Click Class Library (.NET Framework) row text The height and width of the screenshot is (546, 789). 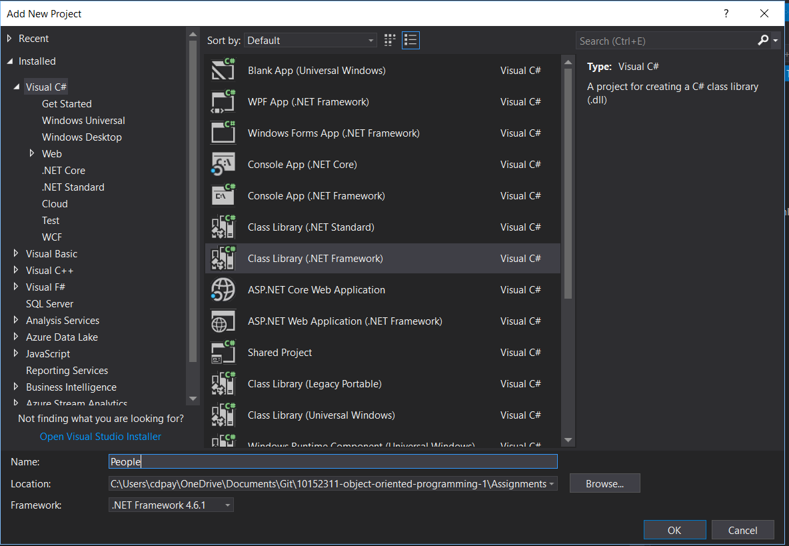[315, 258]
